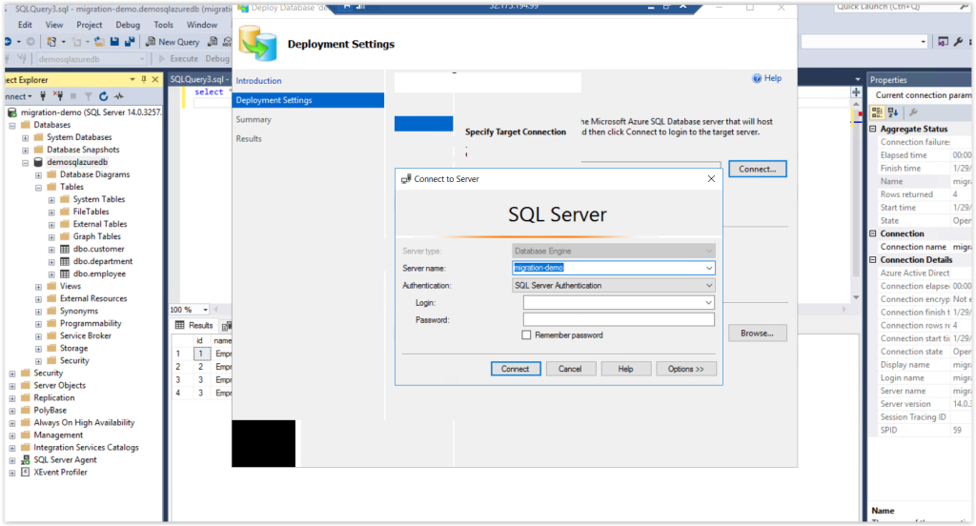Click the Filter funnel icon in Object Explorer
The height and width of the screenshot is (526, 976).
coord(89,96)
